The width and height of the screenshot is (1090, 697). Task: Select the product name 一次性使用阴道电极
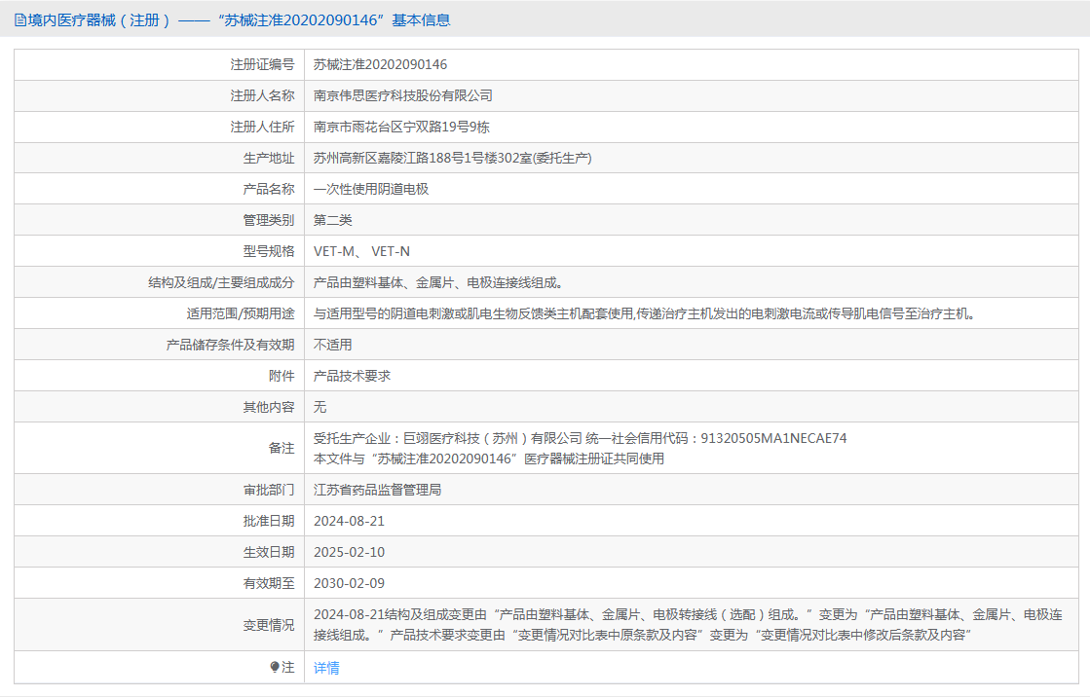click(371, 189)
